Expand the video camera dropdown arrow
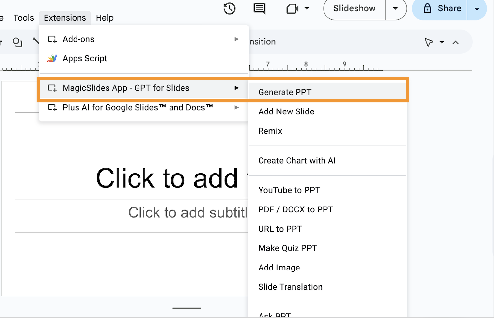494x318 pixels. coord(307,9)
